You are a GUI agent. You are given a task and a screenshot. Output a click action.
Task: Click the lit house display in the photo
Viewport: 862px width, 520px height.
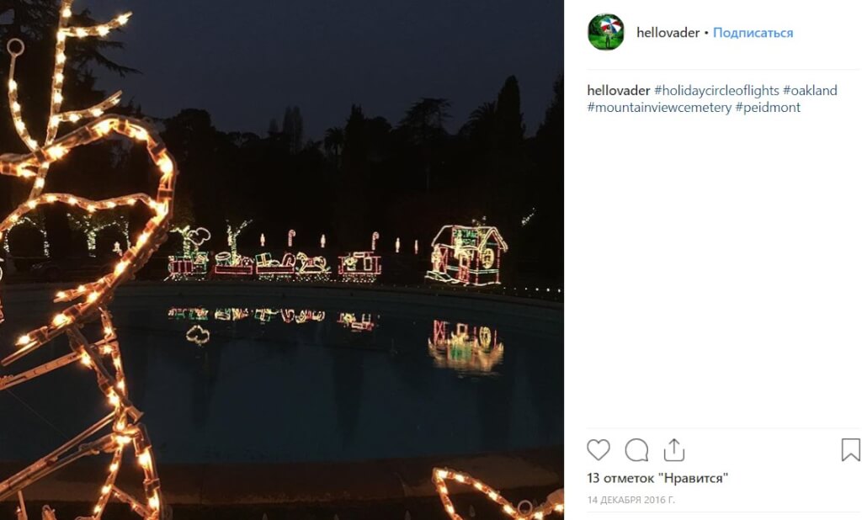(x=467, y=254)
